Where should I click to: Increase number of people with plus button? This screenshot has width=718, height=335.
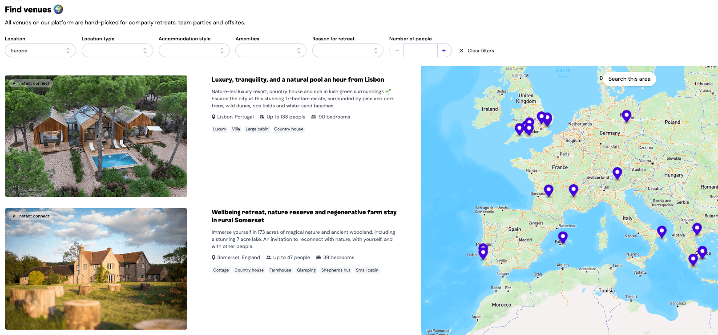point(444,51)
